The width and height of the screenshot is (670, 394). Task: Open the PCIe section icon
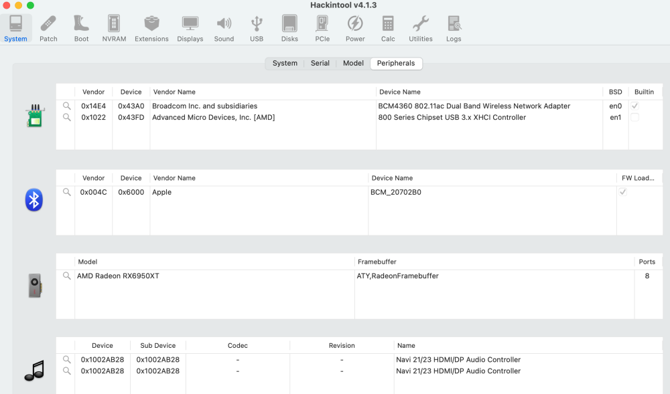coord(322,29)
